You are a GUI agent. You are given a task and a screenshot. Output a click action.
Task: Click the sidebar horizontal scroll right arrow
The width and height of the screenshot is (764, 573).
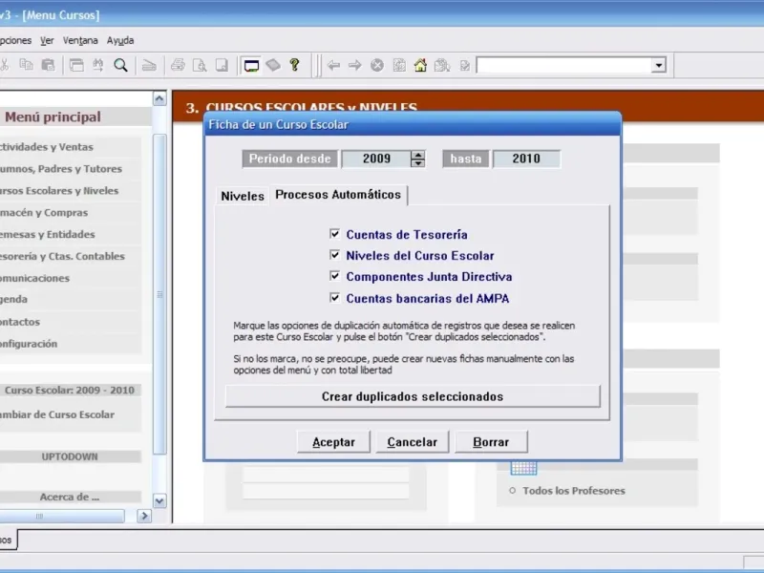[x=144, y=516]
